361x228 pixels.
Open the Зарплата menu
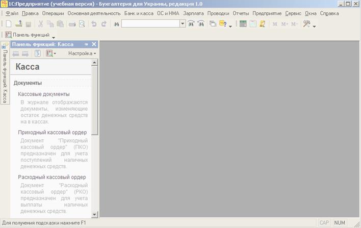tap(193, 13)
